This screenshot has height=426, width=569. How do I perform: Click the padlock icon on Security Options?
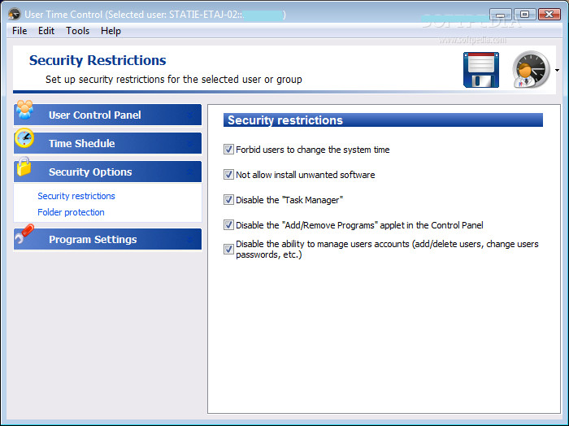coord(24,167)
